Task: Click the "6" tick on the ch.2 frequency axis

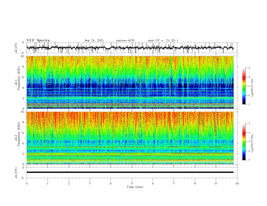Action: pyautogui.click(x=24, y=133)
